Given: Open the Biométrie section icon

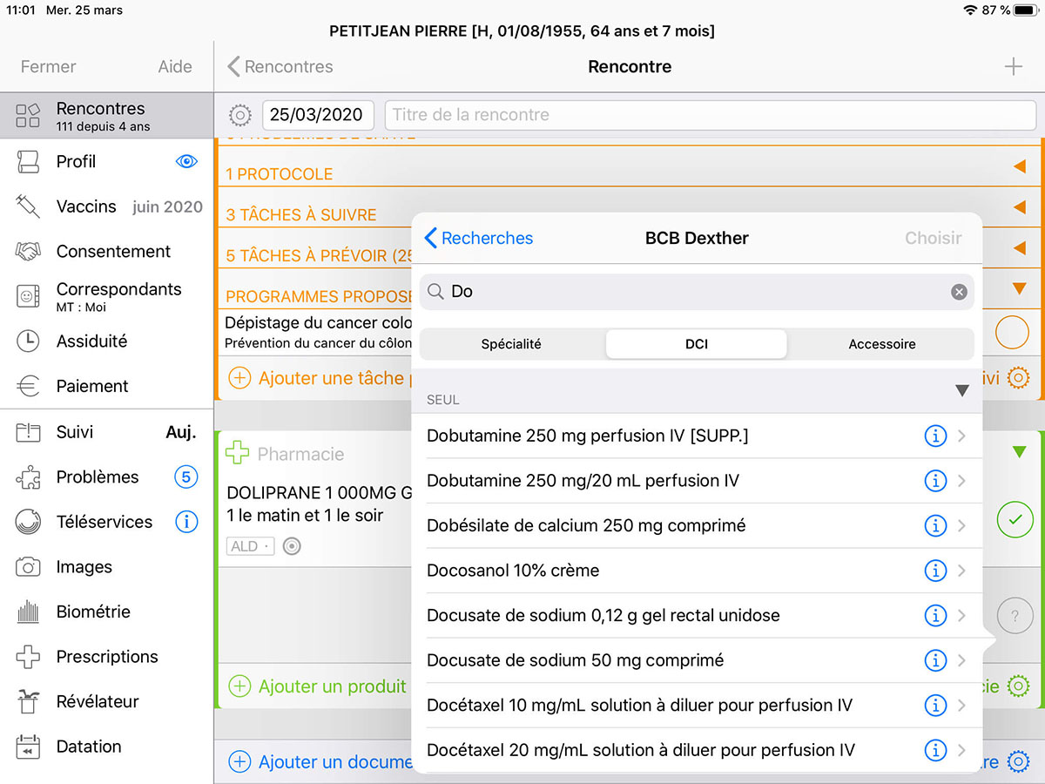Looking at the screenshot, I should 28,612.
